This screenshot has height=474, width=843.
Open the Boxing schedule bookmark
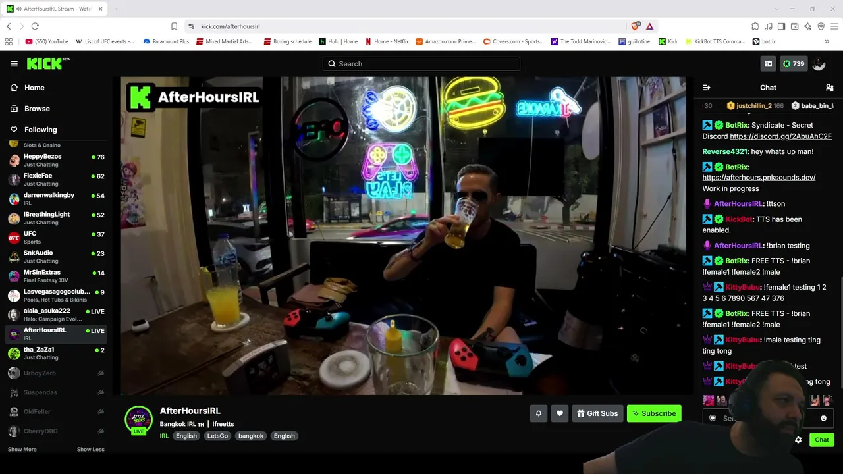pyautogui.click(x=287, y=41)
